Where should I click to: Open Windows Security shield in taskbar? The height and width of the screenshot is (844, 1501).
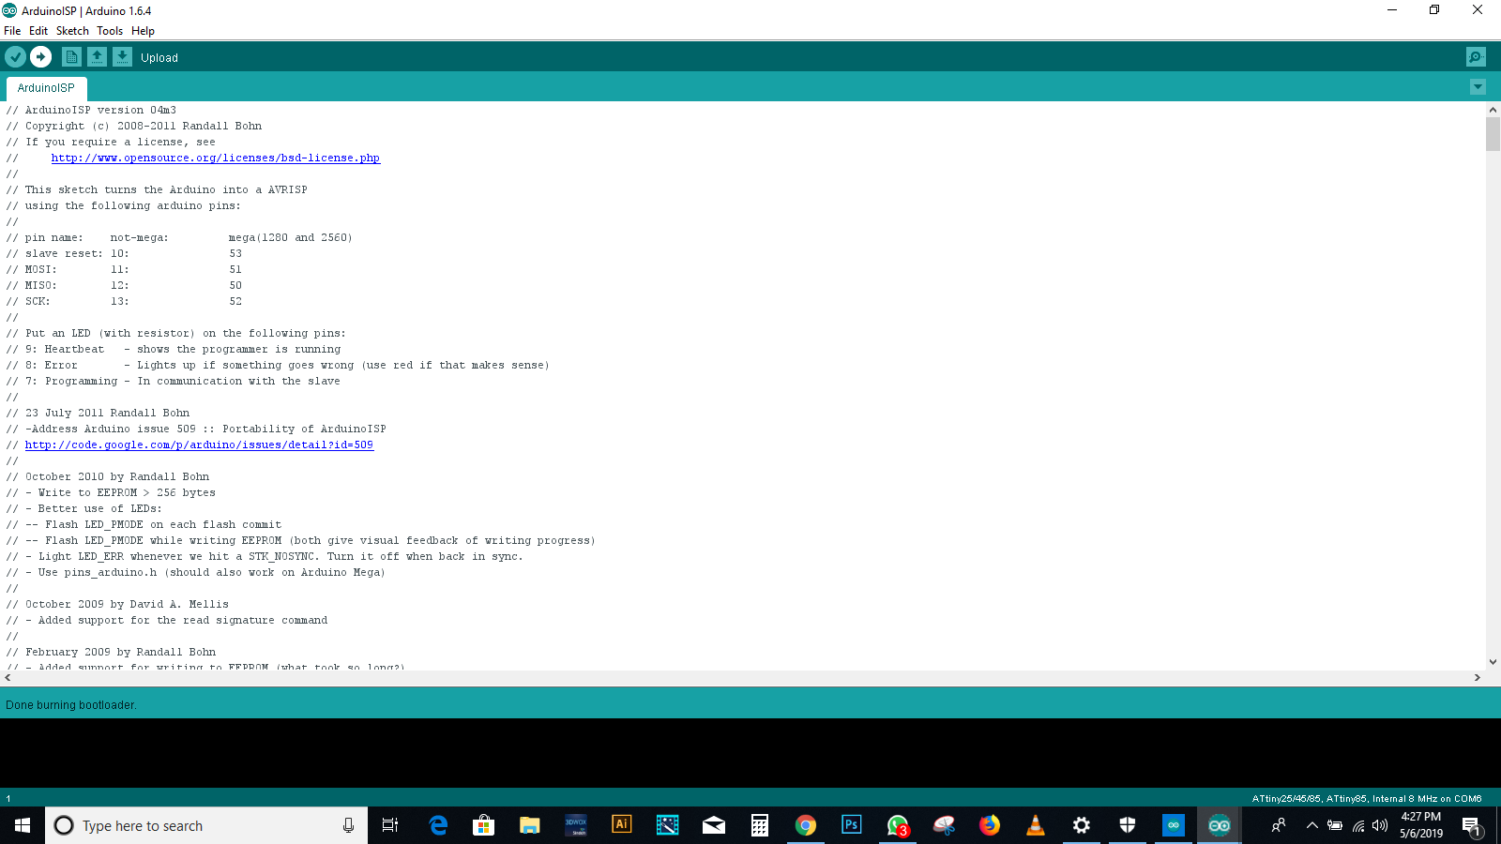(x=1128, y=825)
